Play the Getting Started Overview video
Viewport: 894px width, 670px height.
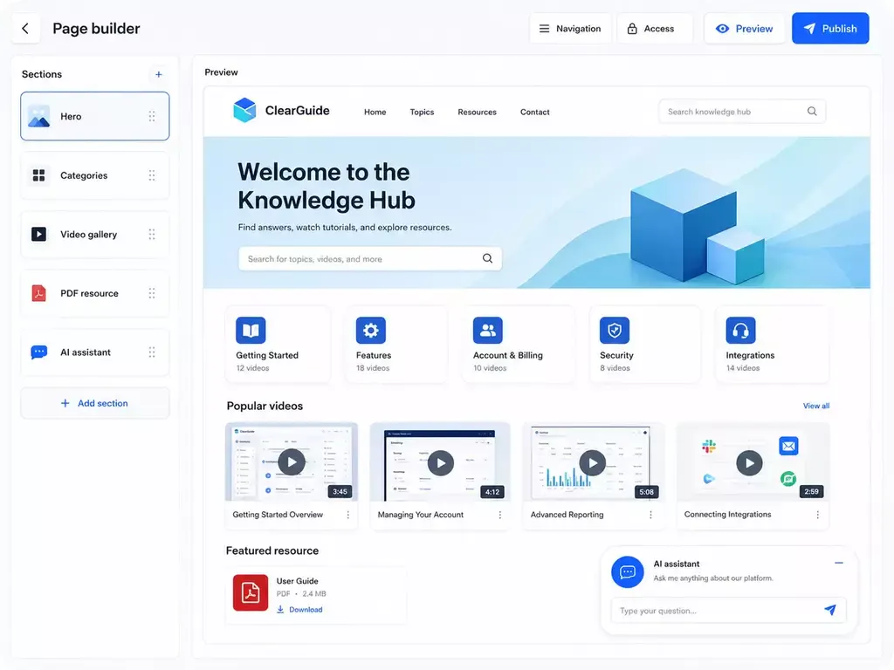point(292,462)
